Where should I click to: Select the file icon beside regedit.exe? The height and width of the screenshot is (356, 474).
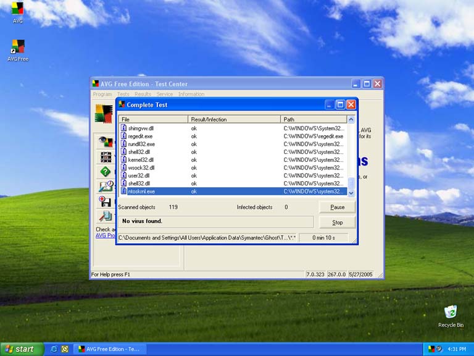click(123, 136)
